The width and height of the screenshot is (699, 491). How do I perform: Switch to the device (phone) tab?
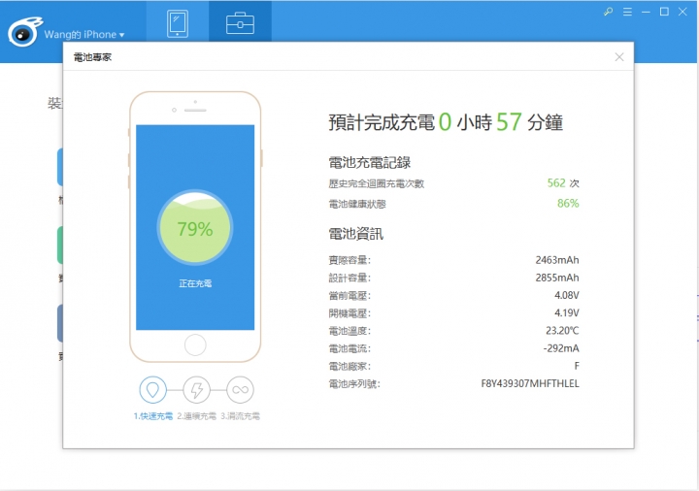click(178, 23)
